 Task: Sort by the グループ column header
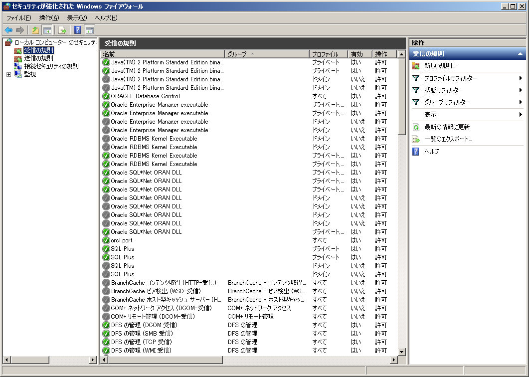point(267,54)
